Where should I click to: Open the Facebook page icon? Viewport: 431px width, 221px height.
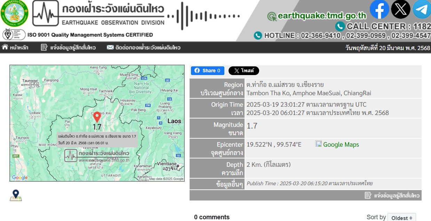pyautogui.click(x=379, y=9)
